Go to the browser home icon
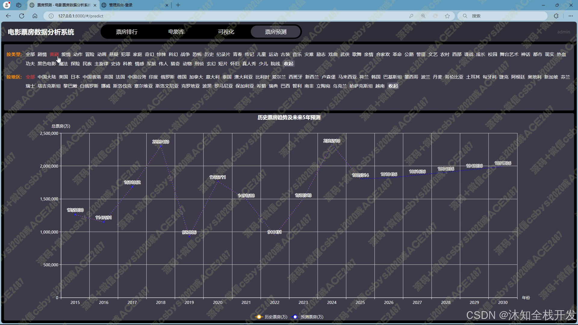Screen dimensions: 578x325 pyautogui.click(x=35, y=16)
